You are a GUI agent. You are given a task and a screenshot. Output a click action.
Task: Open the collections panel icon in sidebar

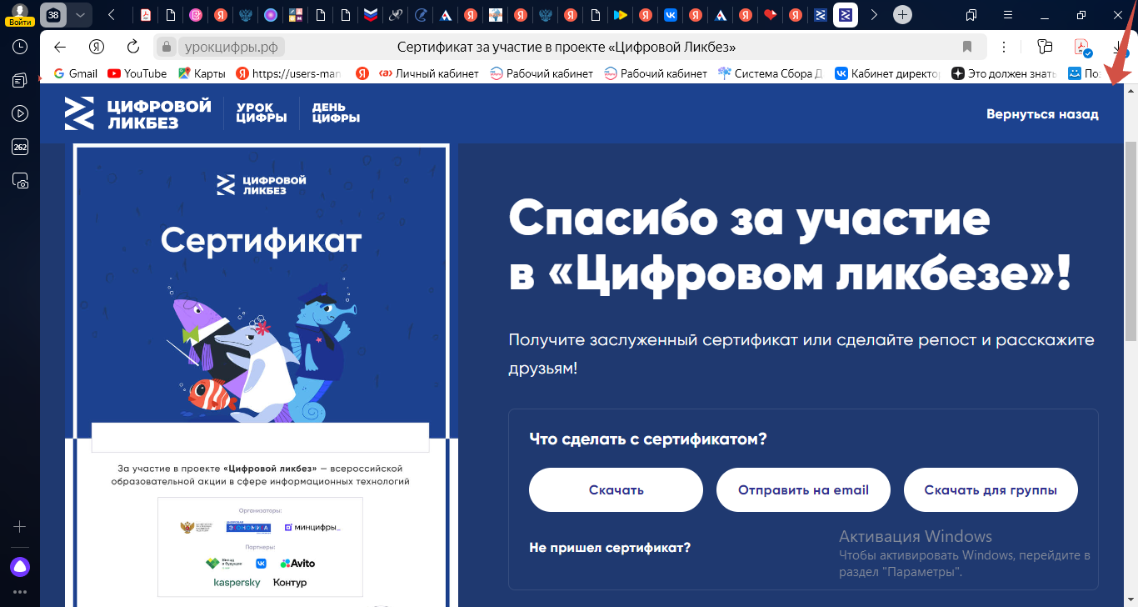pyautogui.click(x=20, y=80)
